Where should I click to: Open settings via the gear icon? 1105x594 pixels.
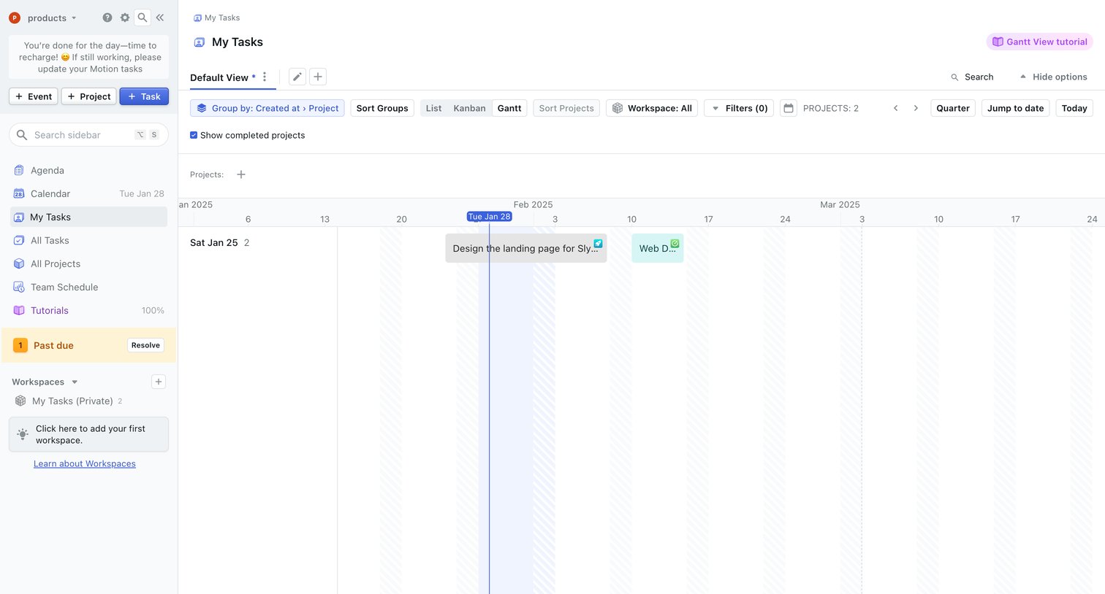125,18
